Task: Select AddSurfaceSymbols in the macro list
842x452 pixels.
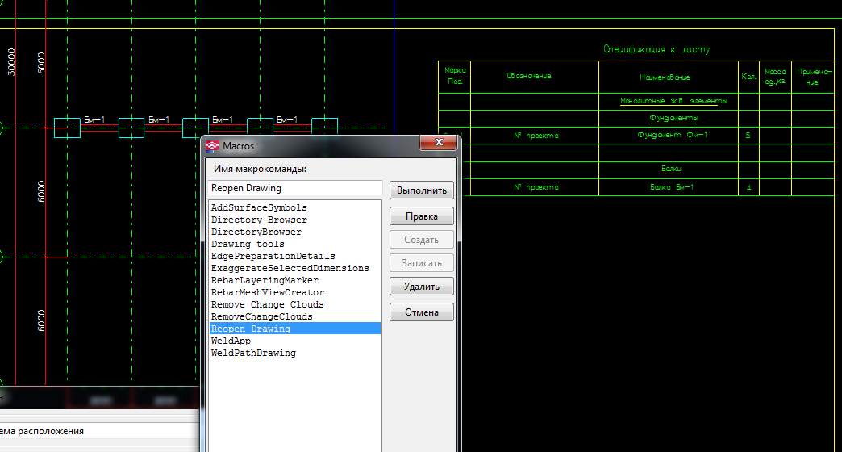Action: [259, 208]
